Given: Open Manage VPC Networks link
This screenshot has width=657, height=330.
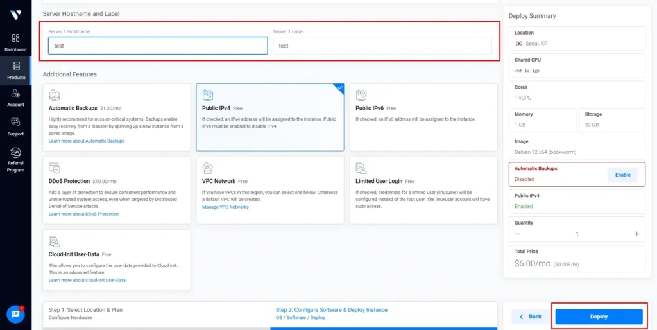Looking at the screenshot, I should coord(225,207).
